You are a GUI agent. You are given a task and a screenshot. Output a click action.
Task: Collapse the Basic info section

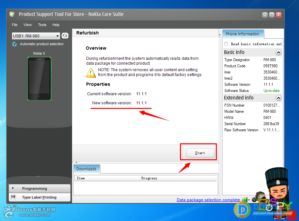coord(278,52)
